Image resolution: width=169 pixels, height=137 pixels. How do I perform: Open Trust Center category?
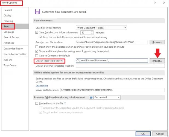pos(10,65)
